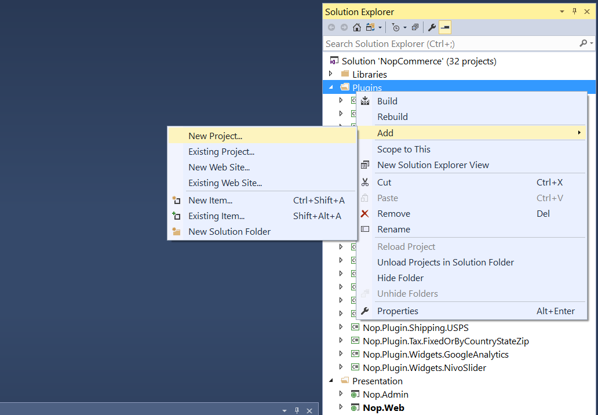Click the Forward navigation arrow in Solution Explorer toolbar

click(344, 27)
